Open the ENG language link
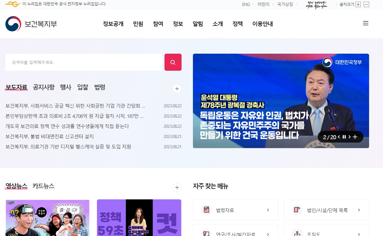 246,4
